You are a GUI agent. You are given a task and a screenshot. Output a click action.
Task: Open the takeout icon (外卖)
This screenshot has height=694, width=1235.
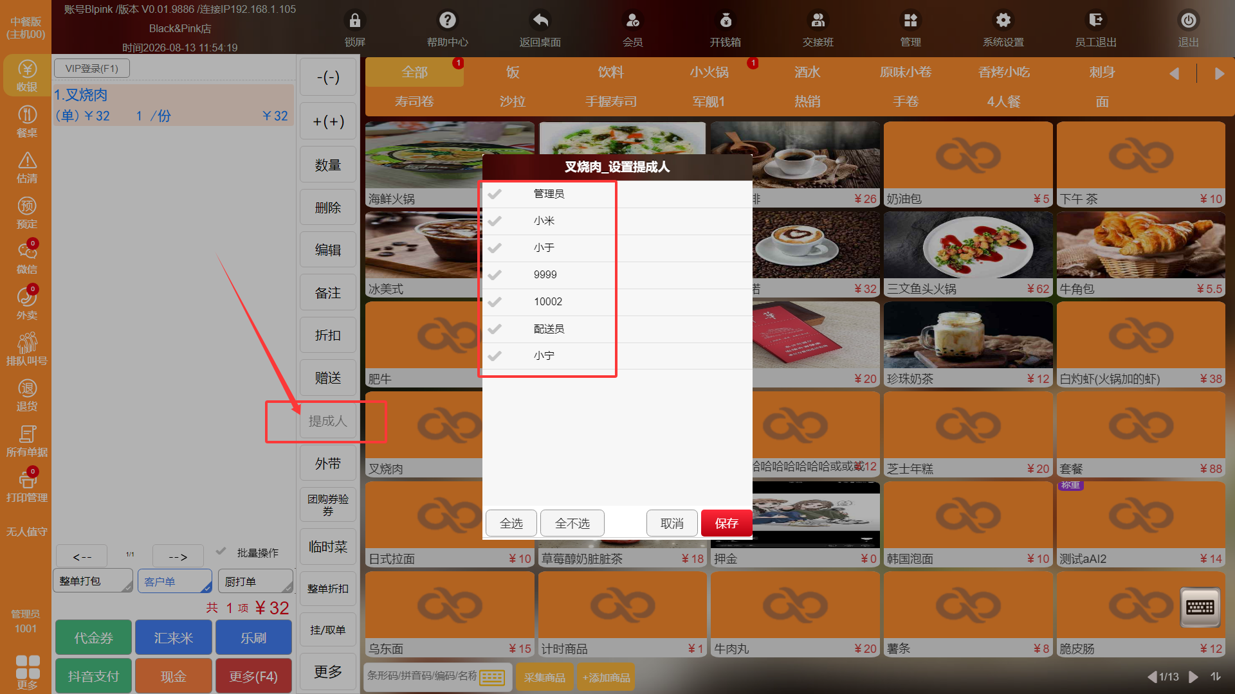pyautogui.click(x=27, y=297)
